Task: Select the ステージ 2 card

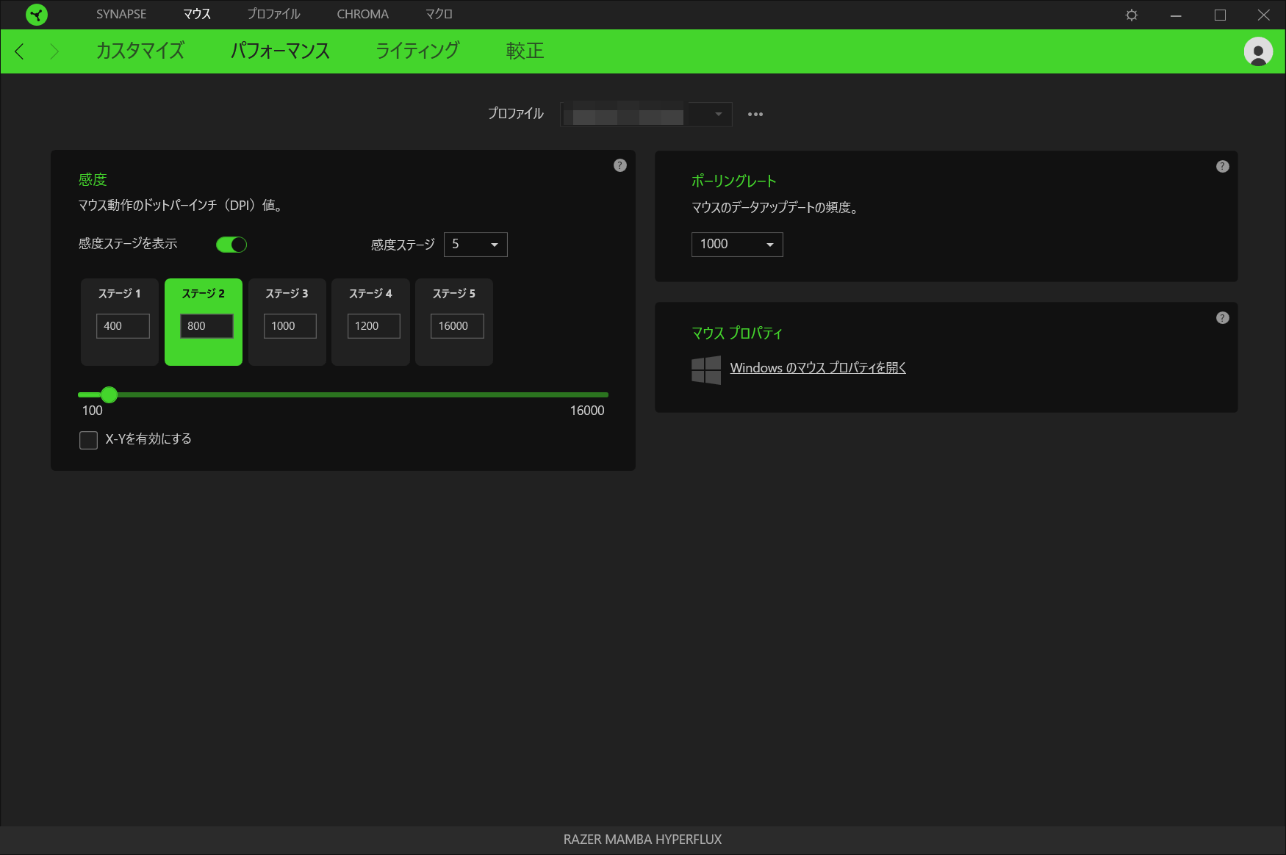Action: tap(204, 322)
